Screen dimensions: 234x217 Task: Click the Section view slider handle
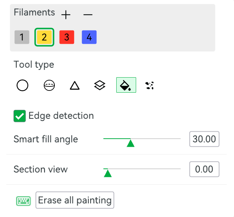point(107,173)
